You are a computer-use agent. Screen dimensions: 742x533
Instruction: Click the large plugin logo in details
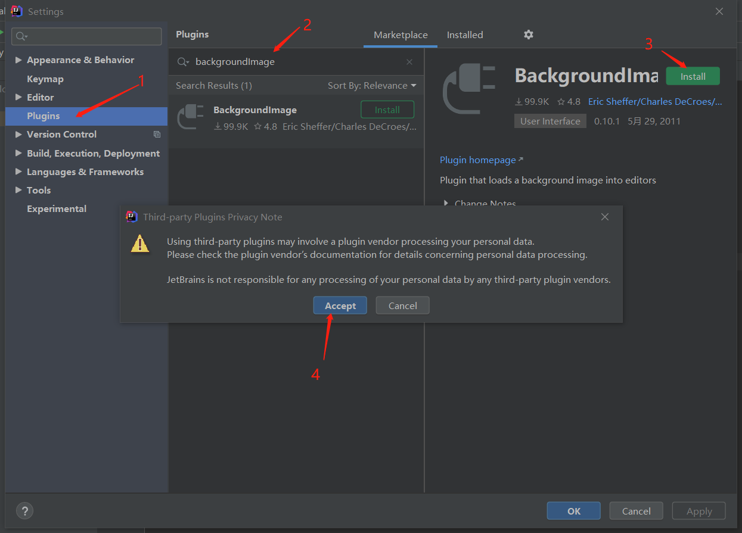(x=469, y=89)
